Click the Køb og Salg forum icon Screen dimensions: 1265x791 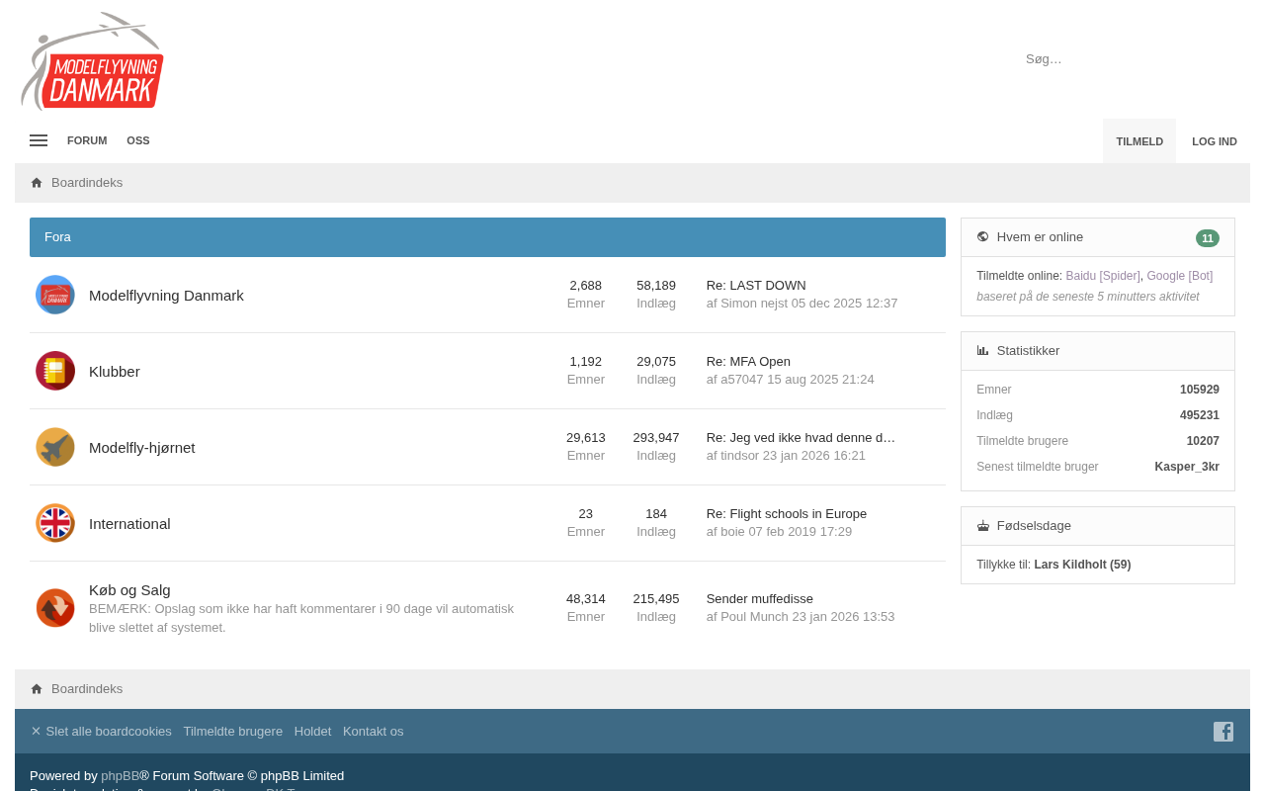(x=55, y=608)
